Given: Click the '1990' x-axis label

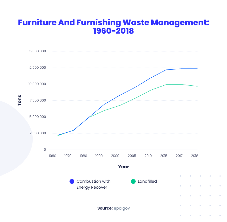Looking at the screenshot, I should coord(99,156).
